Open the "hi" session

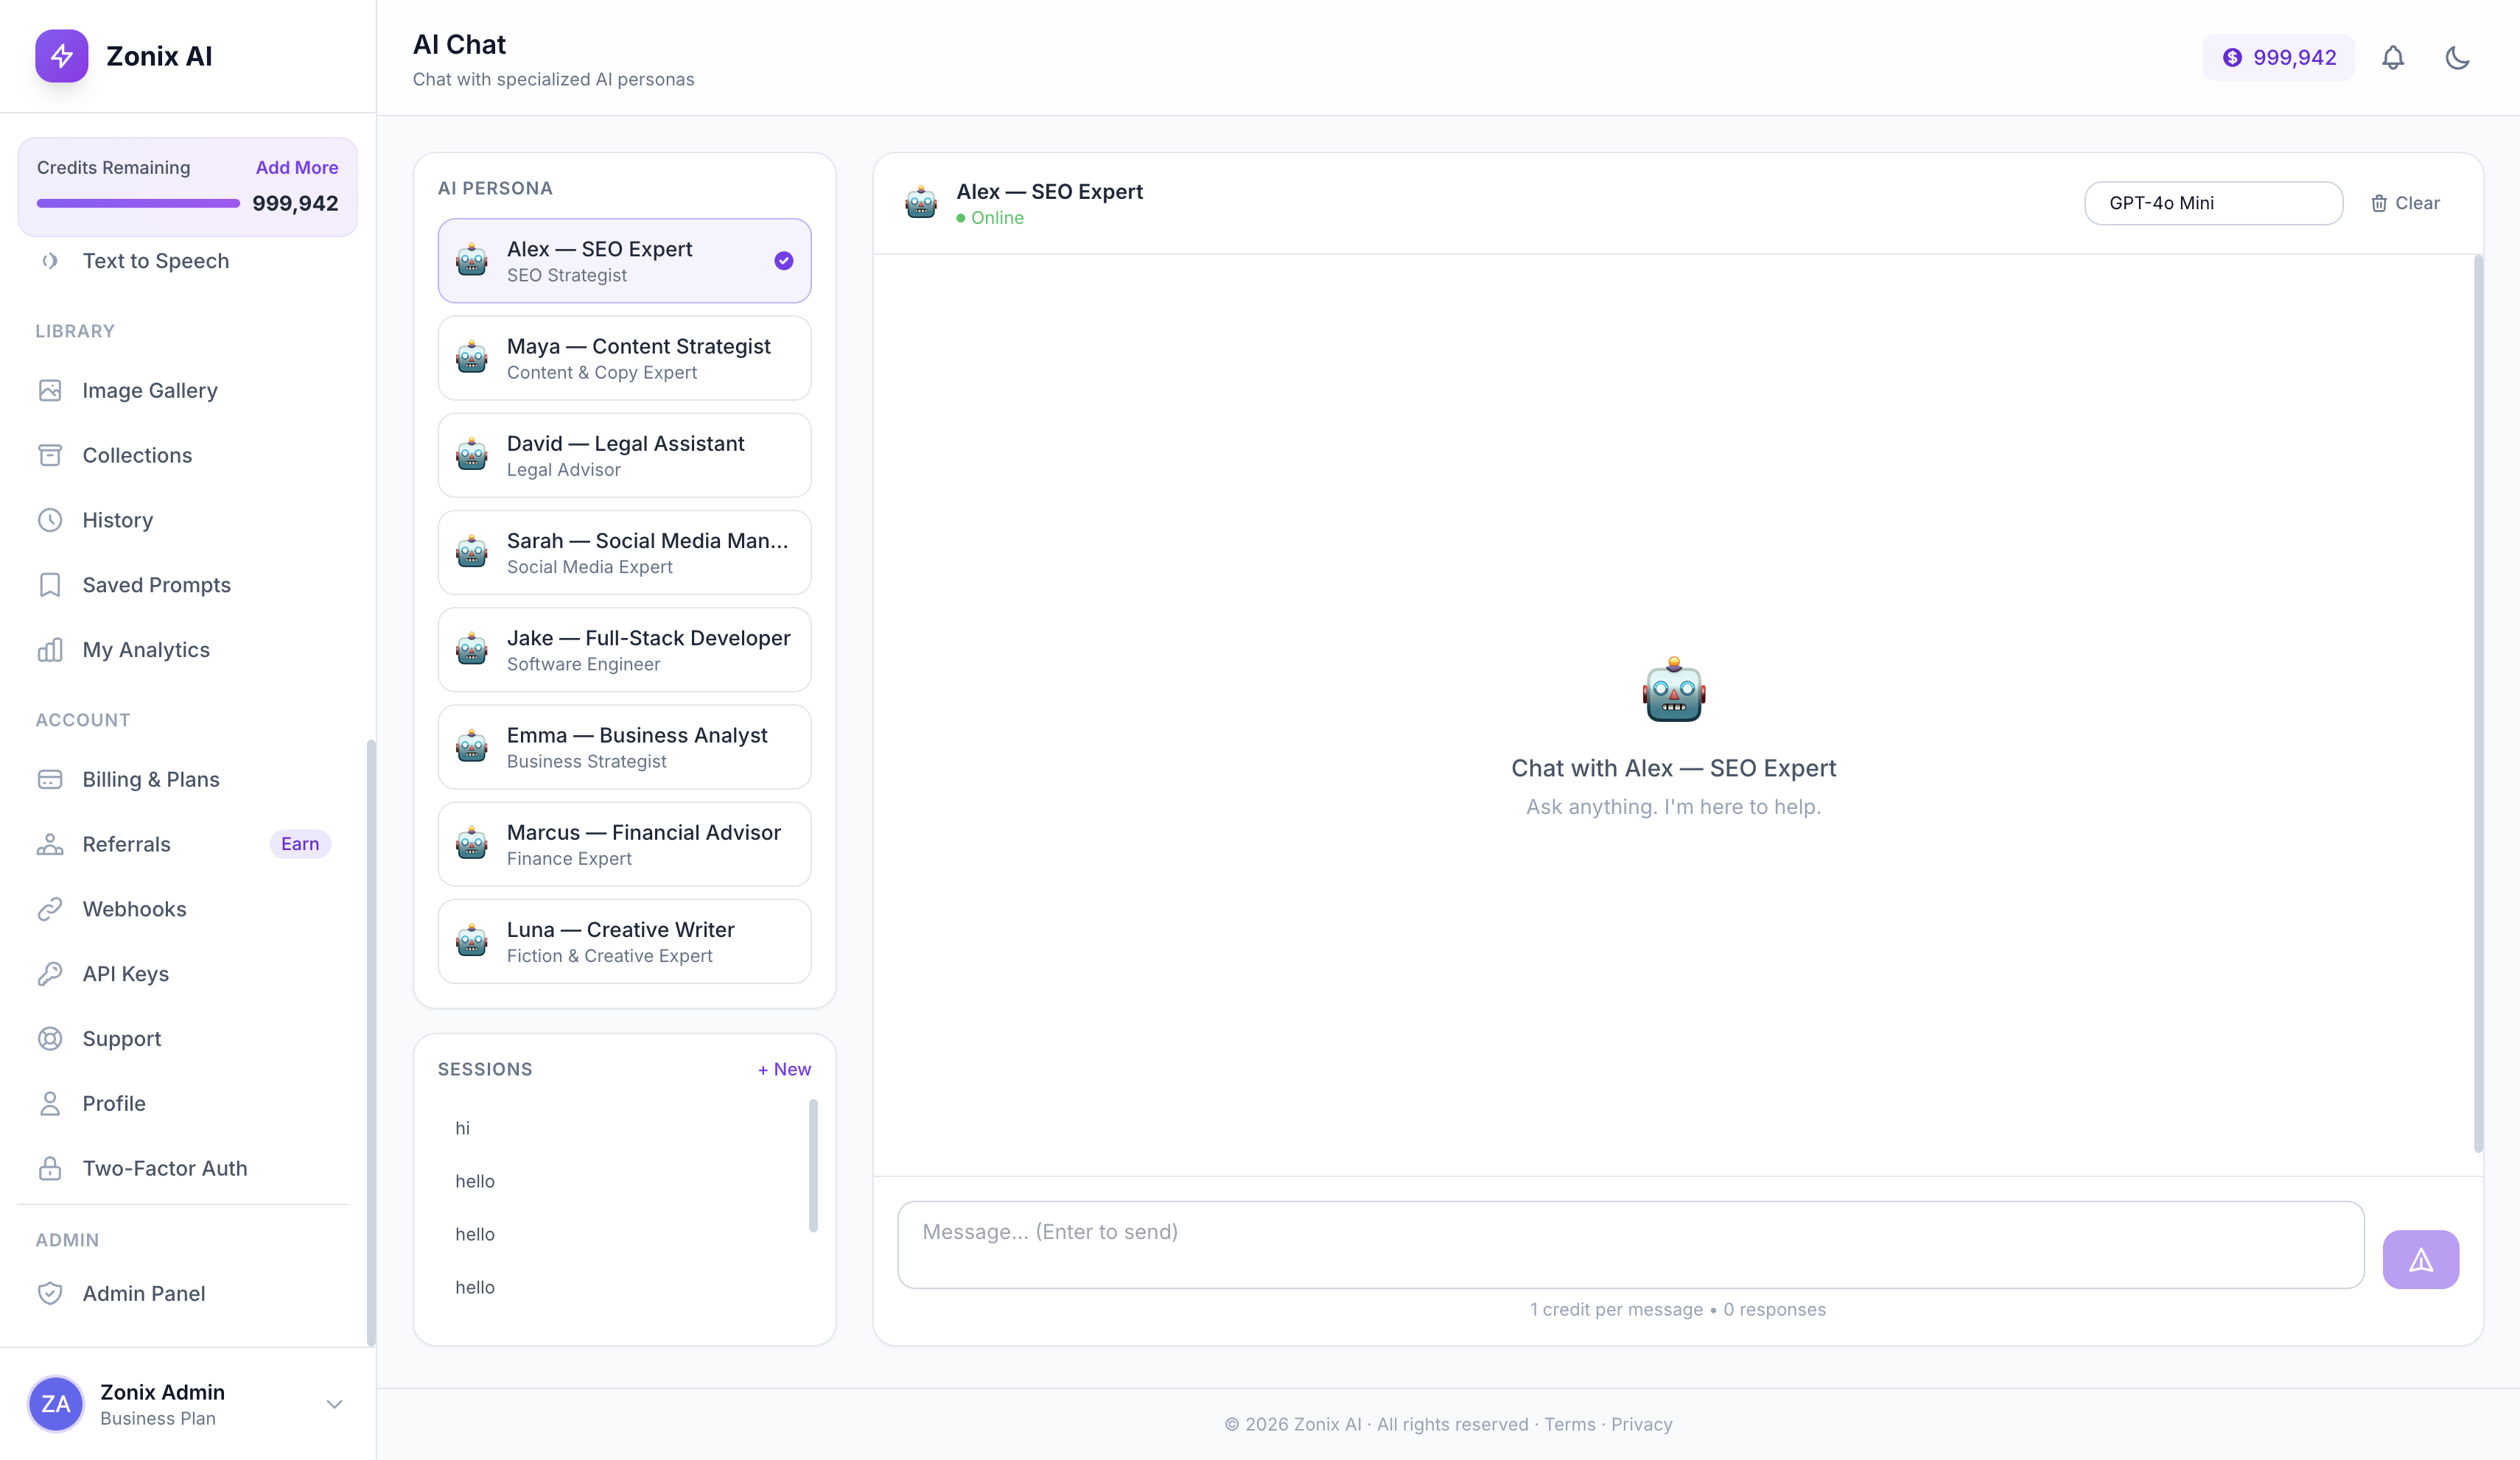tap(624, 1128)
